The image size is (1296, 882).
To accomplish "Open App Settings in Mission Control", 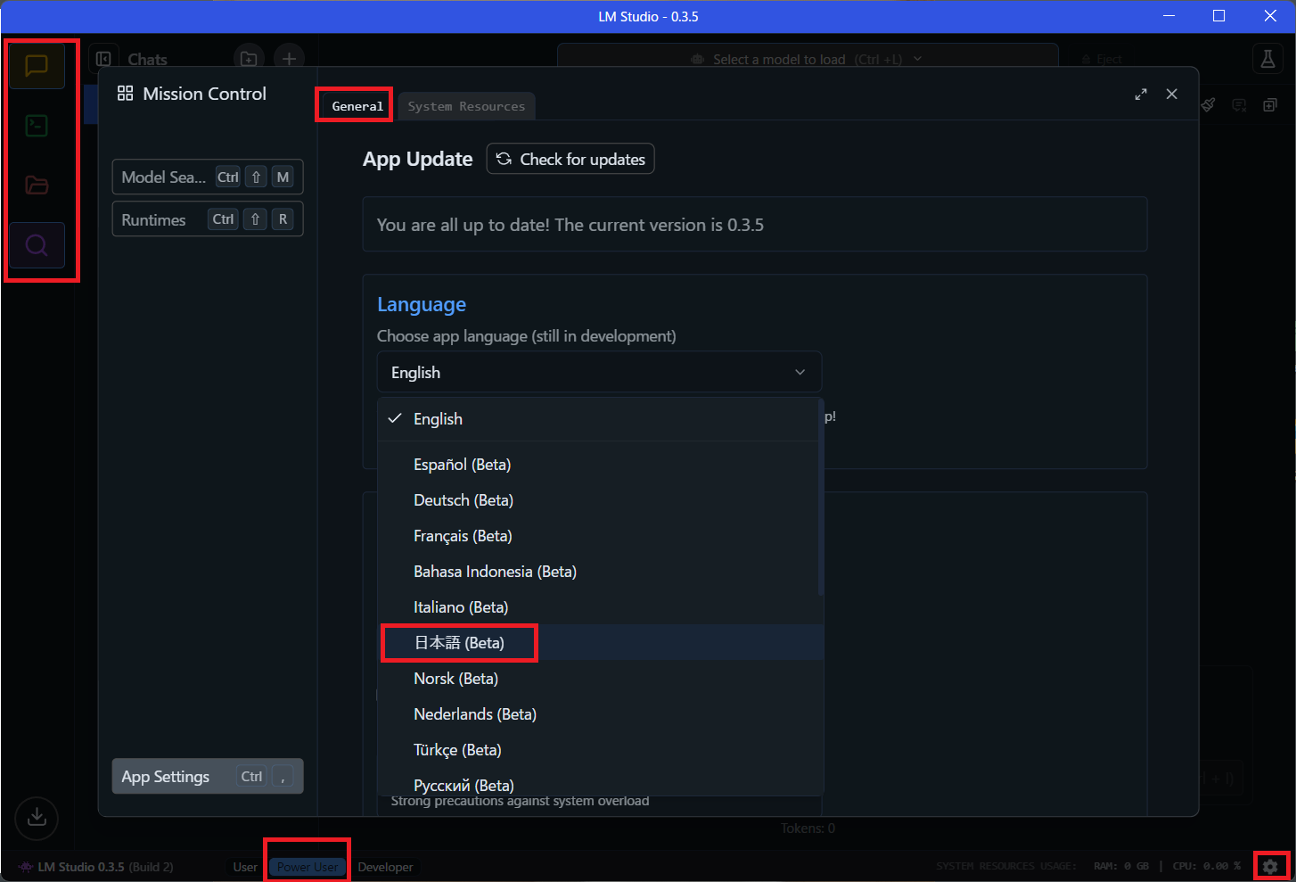I will (208, 777).
